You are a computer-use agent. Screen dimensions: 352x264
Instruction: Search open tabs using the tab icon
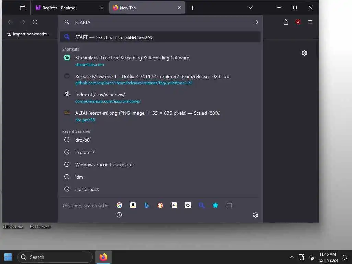(229, 205)
